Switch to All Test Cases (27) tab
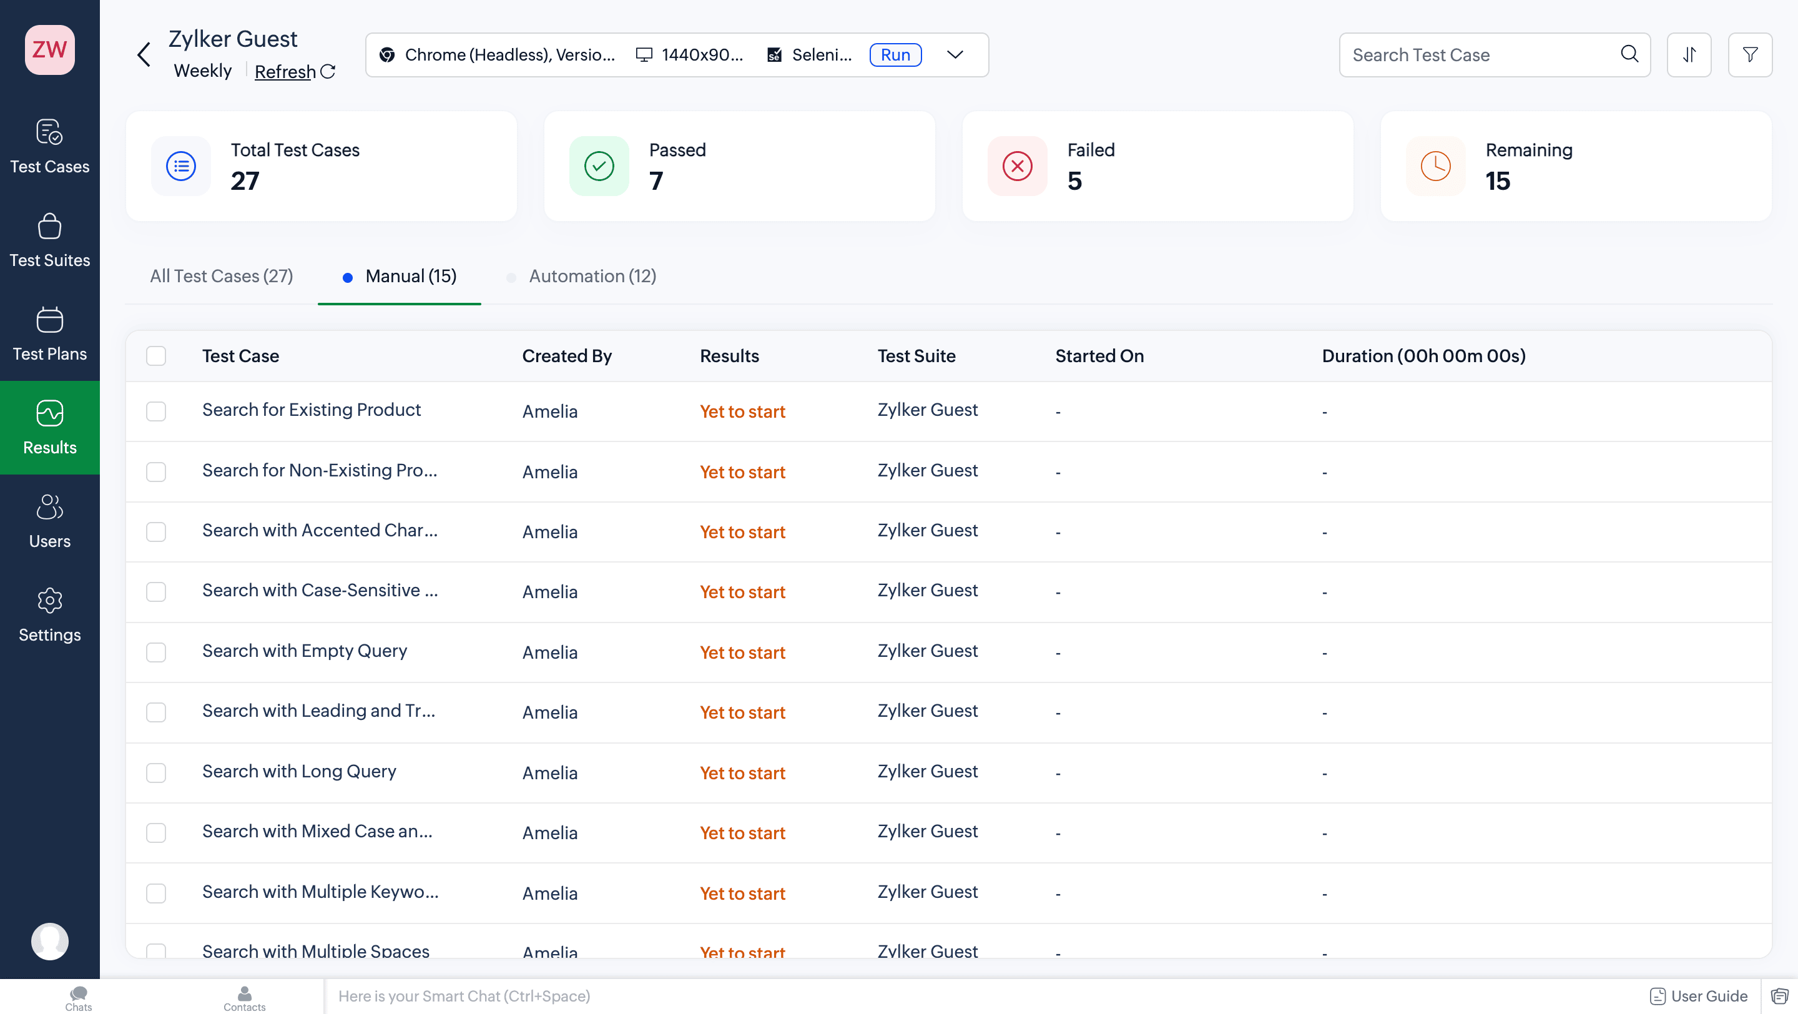1798x1014 pixels. 221,277
